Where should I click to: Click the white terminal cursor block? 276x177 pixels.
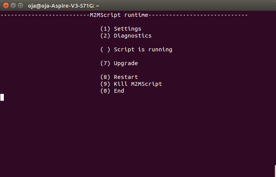coord(2,97)
